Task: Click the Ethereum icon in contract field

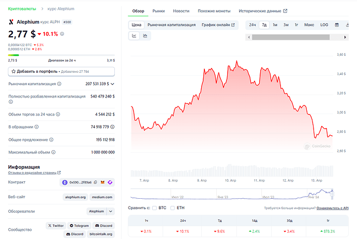Action: coord(65,182)
